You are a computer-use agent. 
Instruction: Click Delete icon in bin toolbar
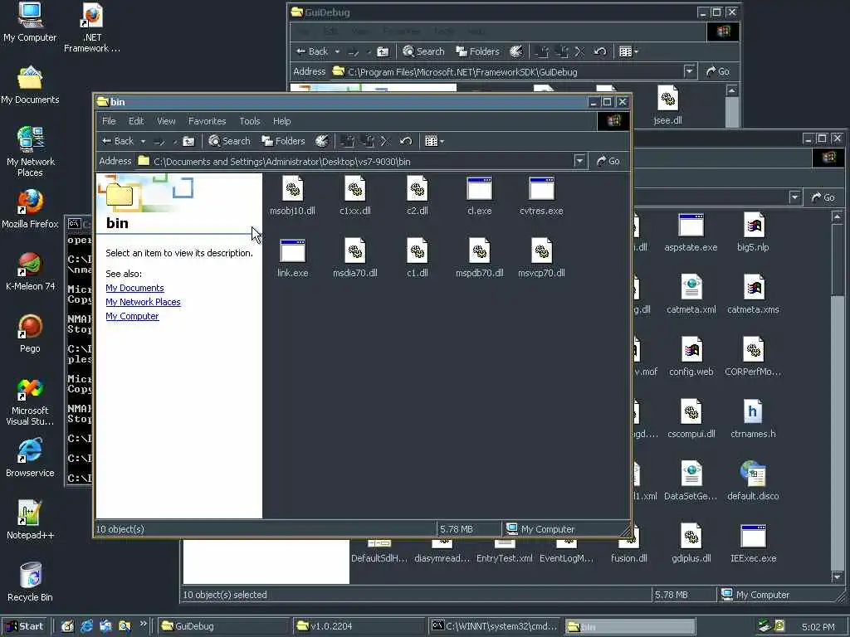(x=385, y=141)
